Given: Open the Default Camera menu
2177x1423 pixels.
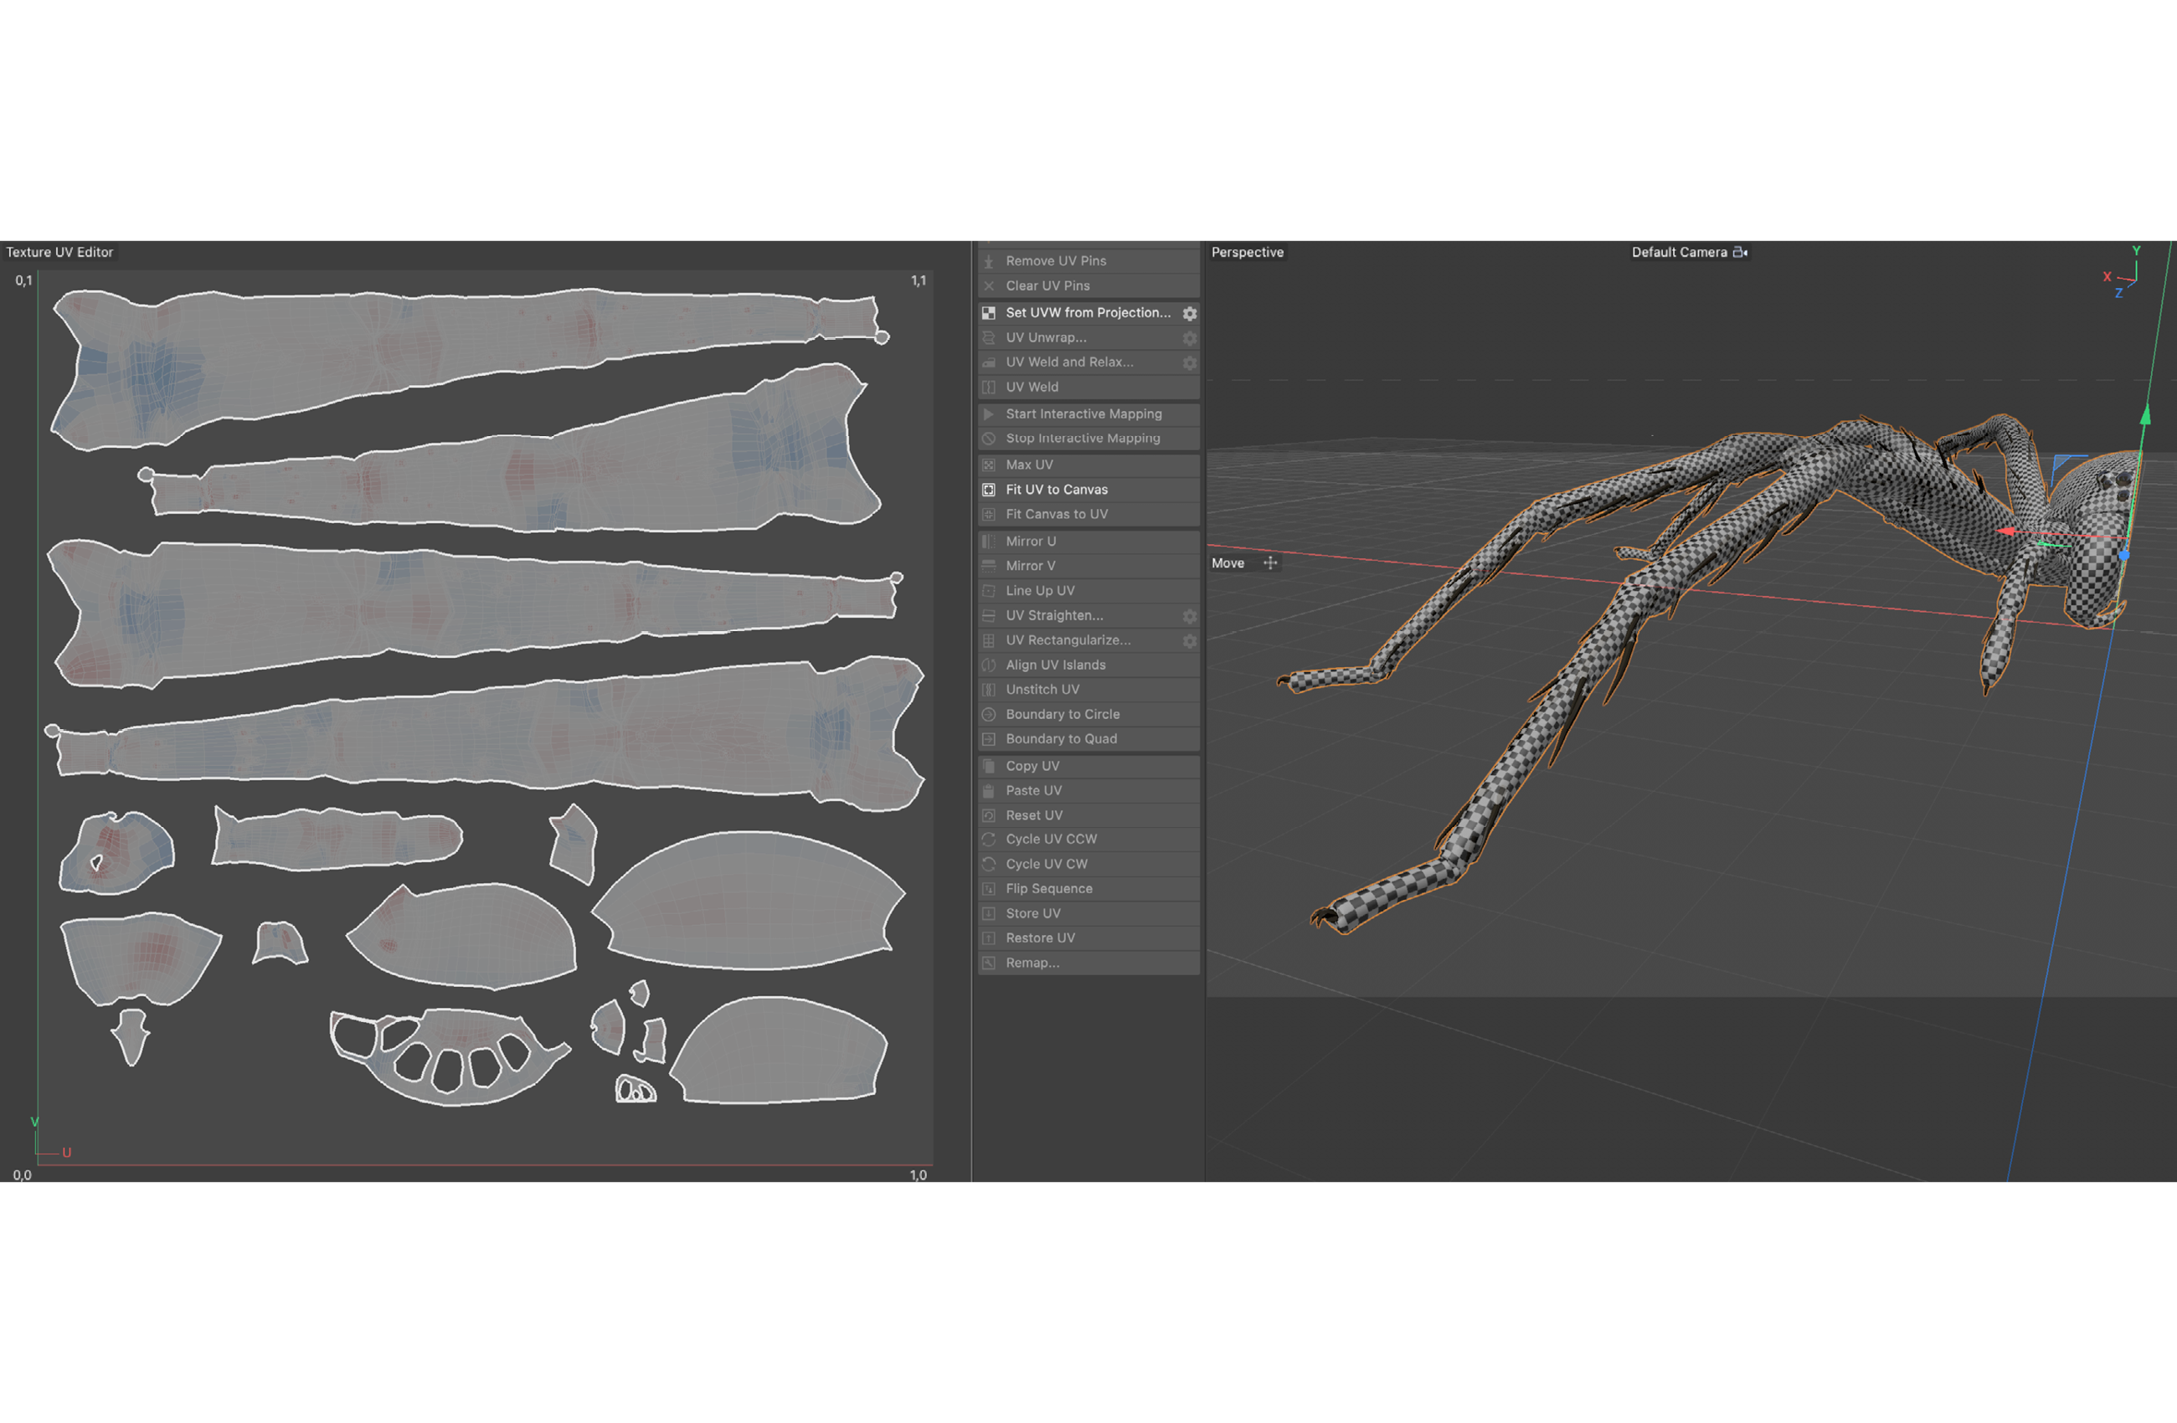Looking at the screenshot, I should 1679,253.
